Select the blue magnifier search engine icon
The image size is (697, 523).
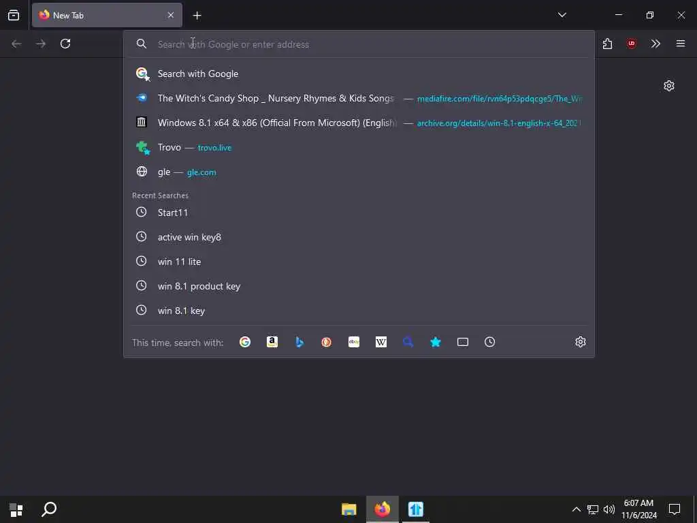pos(408,342)
